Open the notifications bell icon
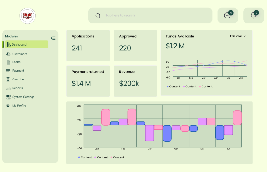The image size is (267, 172). point(253,15)
